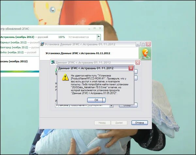Click the 2GIS orange pin logo in the installer
This screenshot has width=196, height=155.
(145, 54)
